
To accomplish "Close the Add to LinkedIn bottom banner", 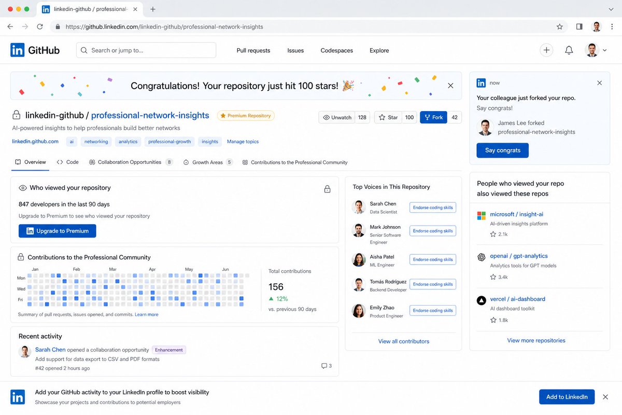I will (605, 397).
